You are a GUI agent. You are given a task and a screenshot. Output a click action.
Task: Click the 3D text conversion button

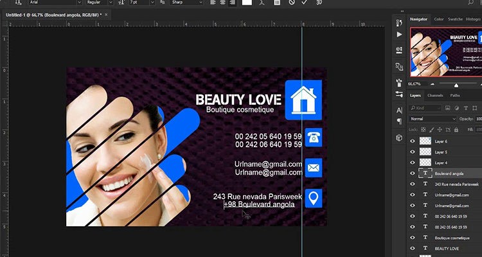(319, 2)
